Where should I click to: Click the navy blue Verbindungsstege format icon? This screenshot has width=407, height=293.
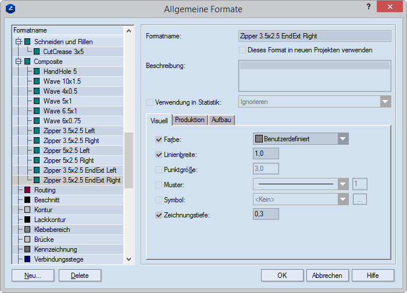tap(27, 259)
